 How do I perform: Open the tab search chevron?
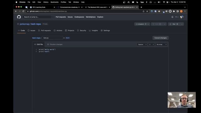tap(185, 7)
